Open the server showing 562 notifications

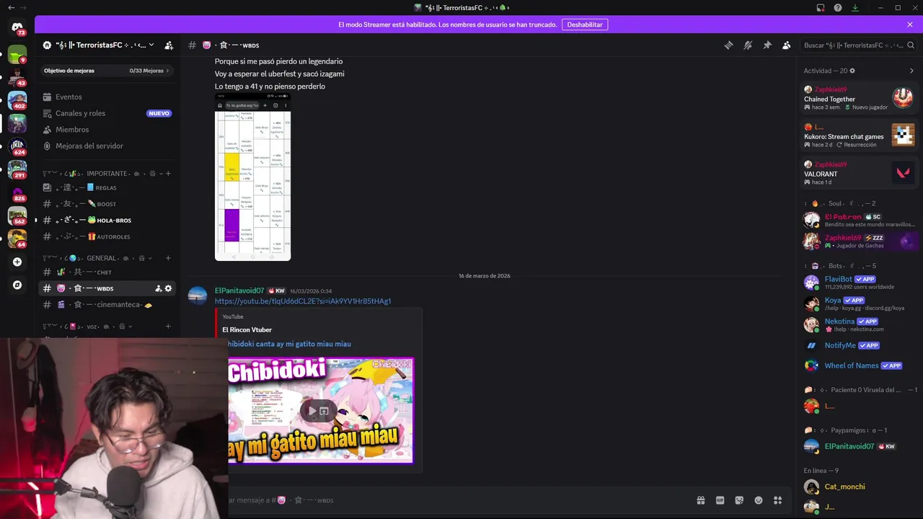(17, 216)
